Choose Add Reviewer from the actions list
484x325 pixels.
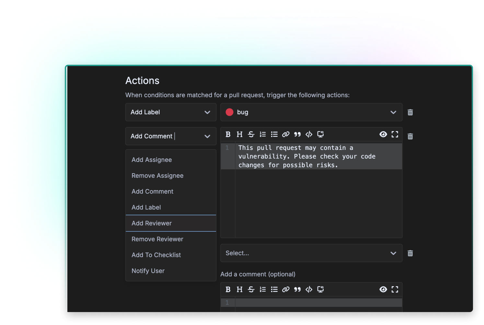click(x=151, y=223)
